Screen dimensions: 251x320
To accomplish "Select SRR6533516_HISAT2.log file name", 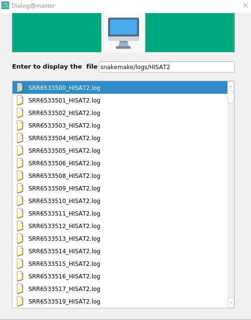I will (64, 276).
